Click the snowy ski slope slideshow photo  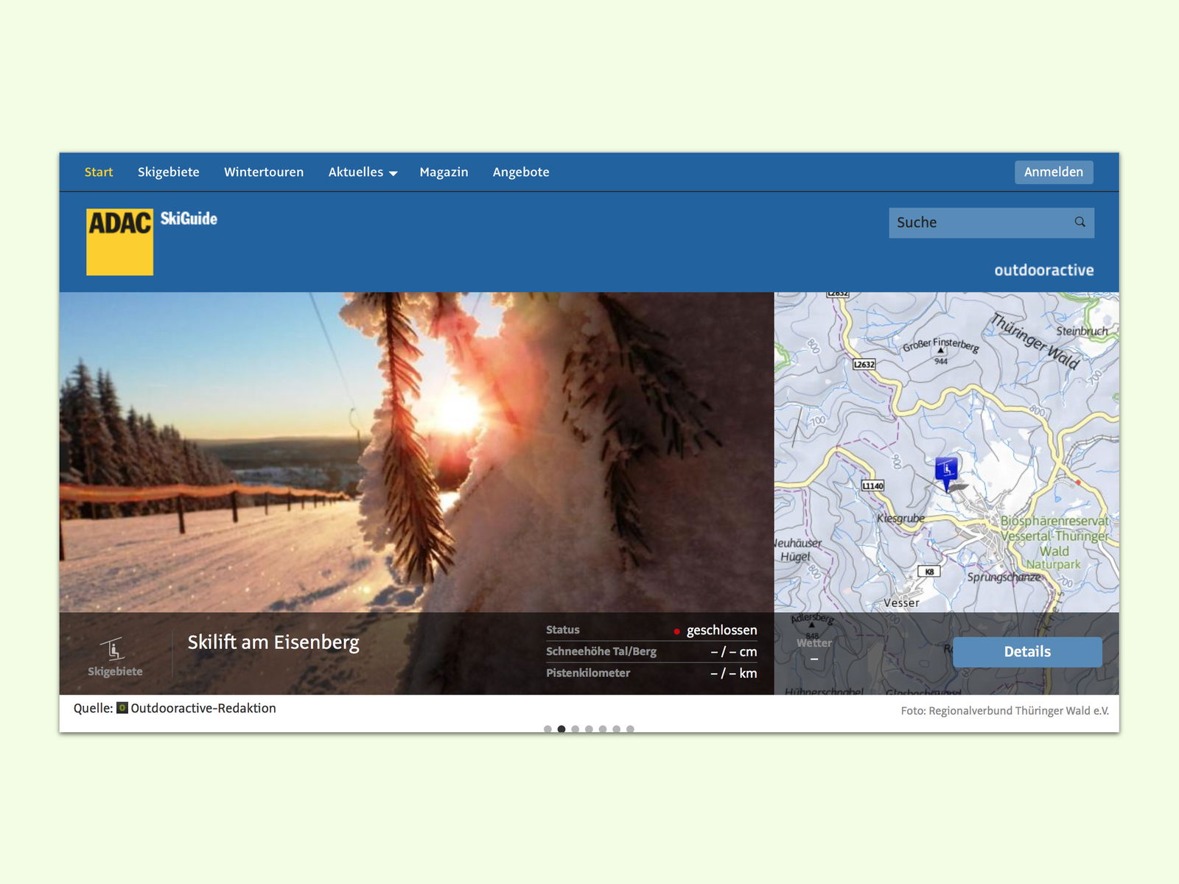point(416,452)
